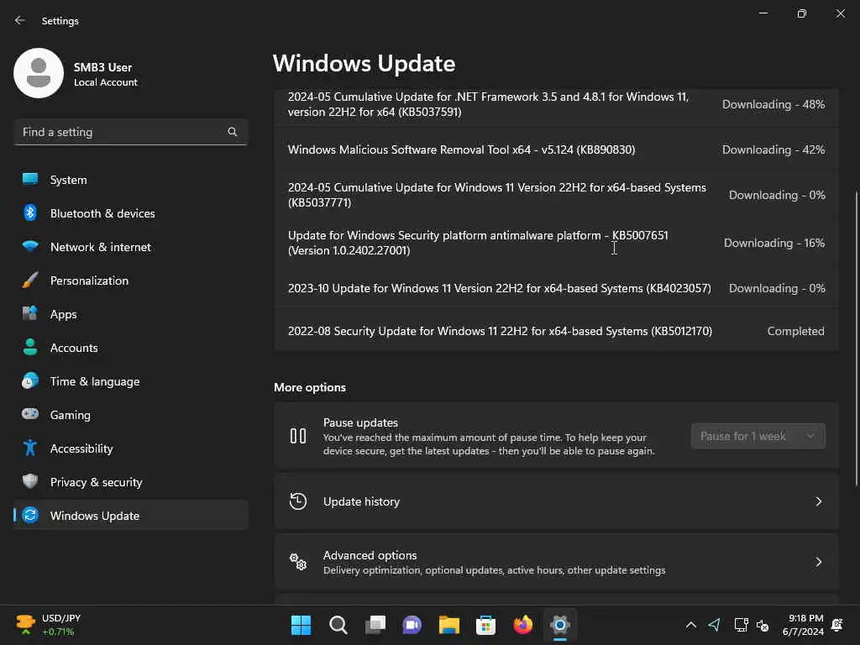The image size is (860, 645).
Task: Click the Downloading - 42% status
Action: 773,149
